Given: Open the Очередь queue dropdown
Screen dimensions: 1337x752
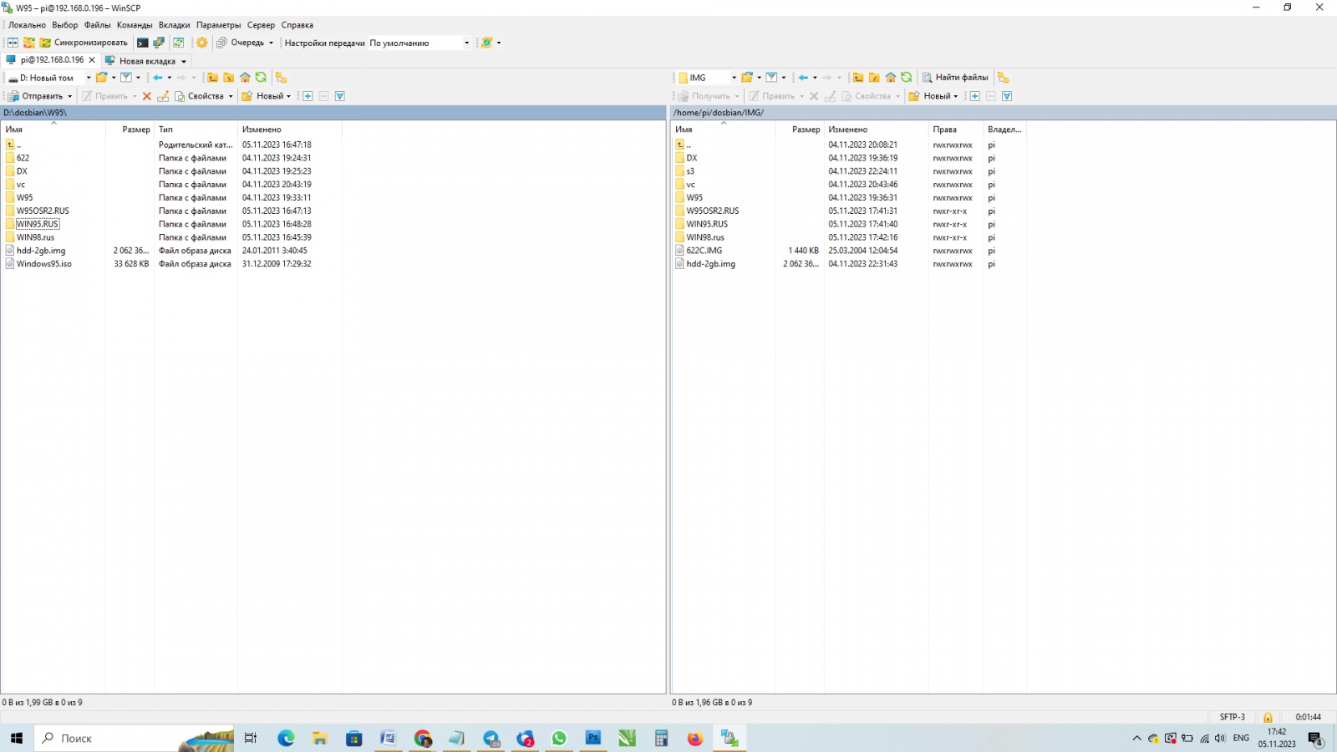Looking at the screenshot, I should (245, 43).
